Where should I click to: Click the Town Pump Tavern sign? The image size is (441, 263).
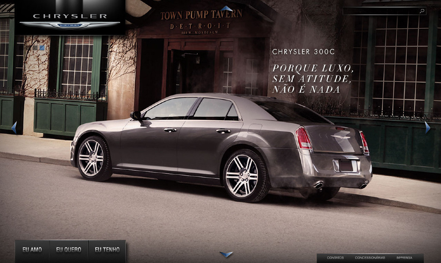[201, 15]
